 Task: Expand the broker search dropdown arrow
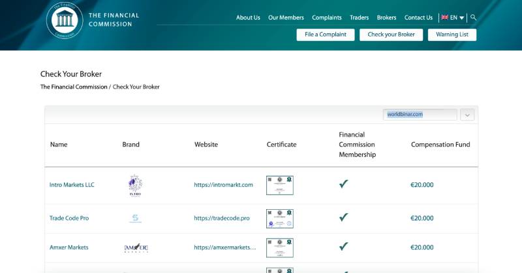click(x=467, y=115)
